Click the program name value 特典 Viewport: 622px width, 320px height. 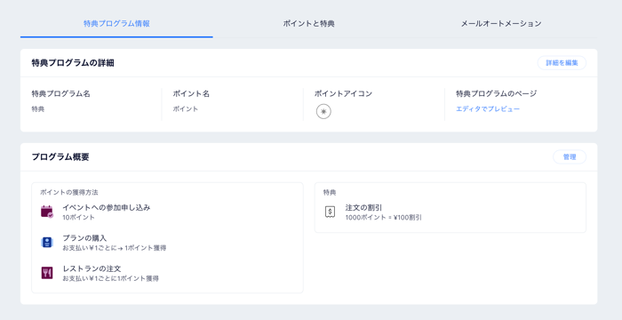pos(38,108)
